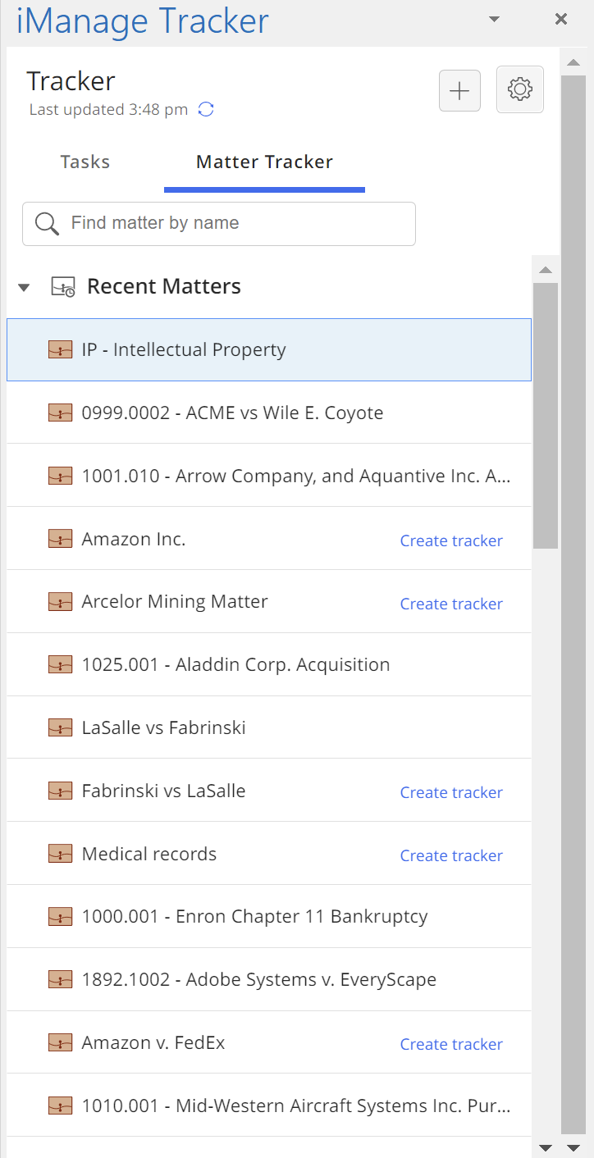594x1158 pixels.
Task: Focus the Find matter by name field
Action: 230,223
